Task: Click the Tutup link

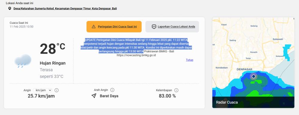Action: [x=190, y=60]
